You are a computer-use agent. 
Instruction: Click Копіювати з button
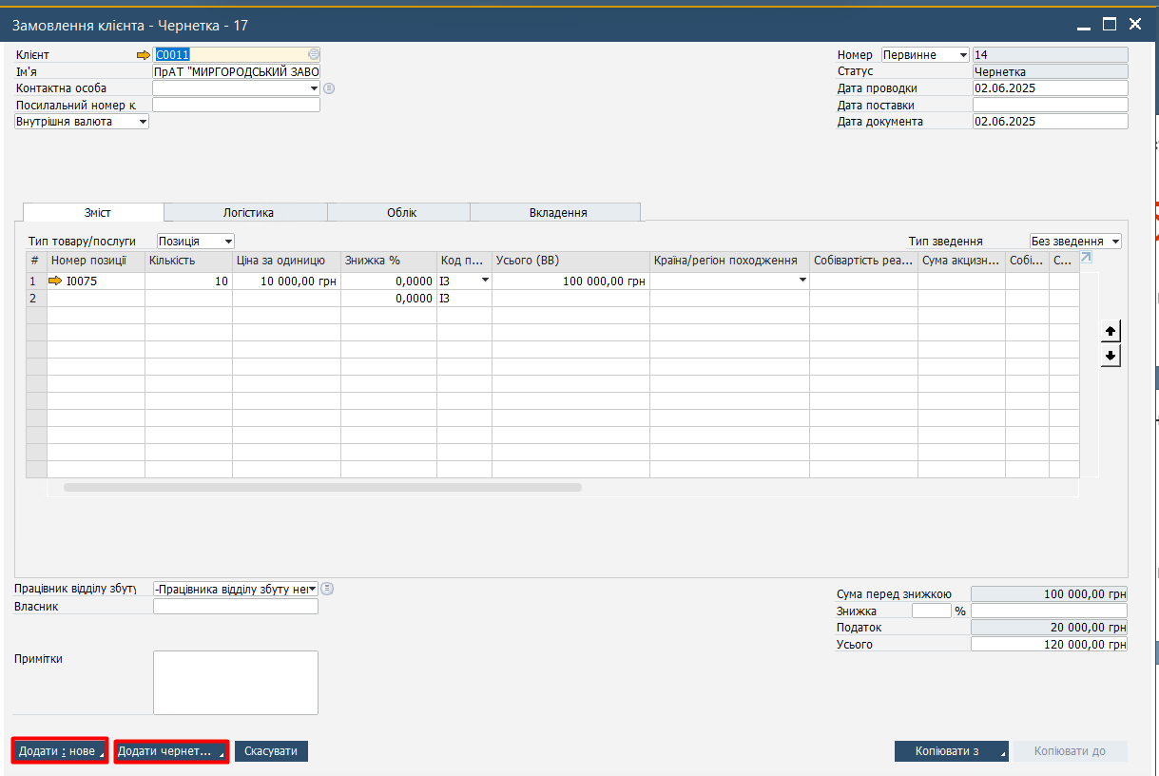click(x=952, y=751)
